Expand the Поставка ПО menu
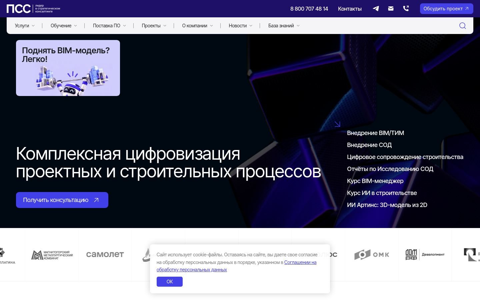 [109, 26]
